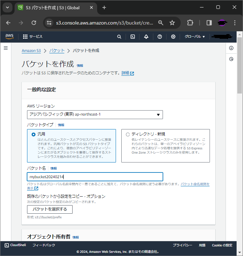Click the browser back arrow
Viewport: 243px width, 256px height.
(8, 23)
